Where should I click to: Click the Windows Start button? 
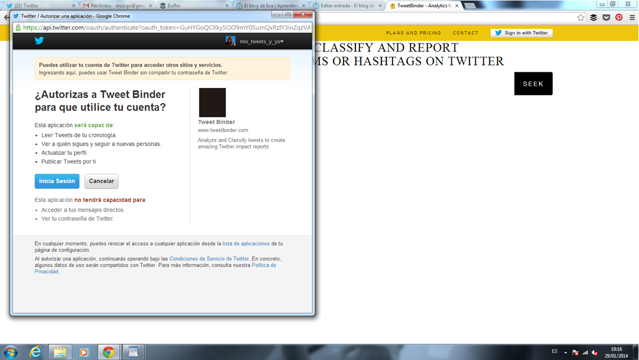pos(10,352)
